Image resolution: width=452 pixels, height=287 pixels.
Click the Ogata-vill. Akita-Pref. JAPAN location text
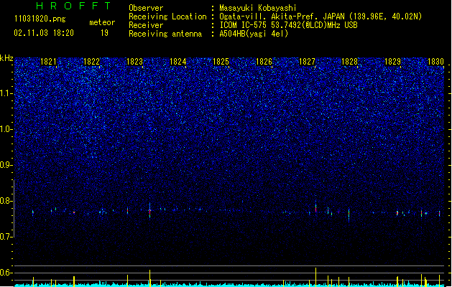pos(320,17)
